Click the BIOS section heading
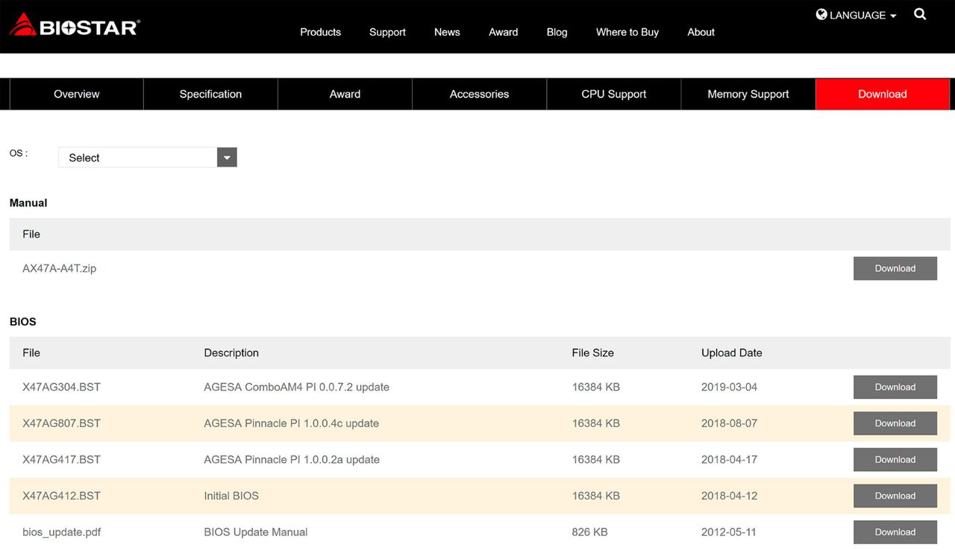The height and width of the screenshot is (550, 955). click(x=23, y=322)
